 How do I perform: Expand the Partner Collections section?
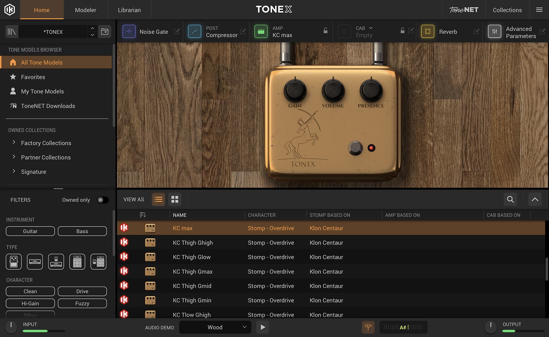(x=14, y=157)
